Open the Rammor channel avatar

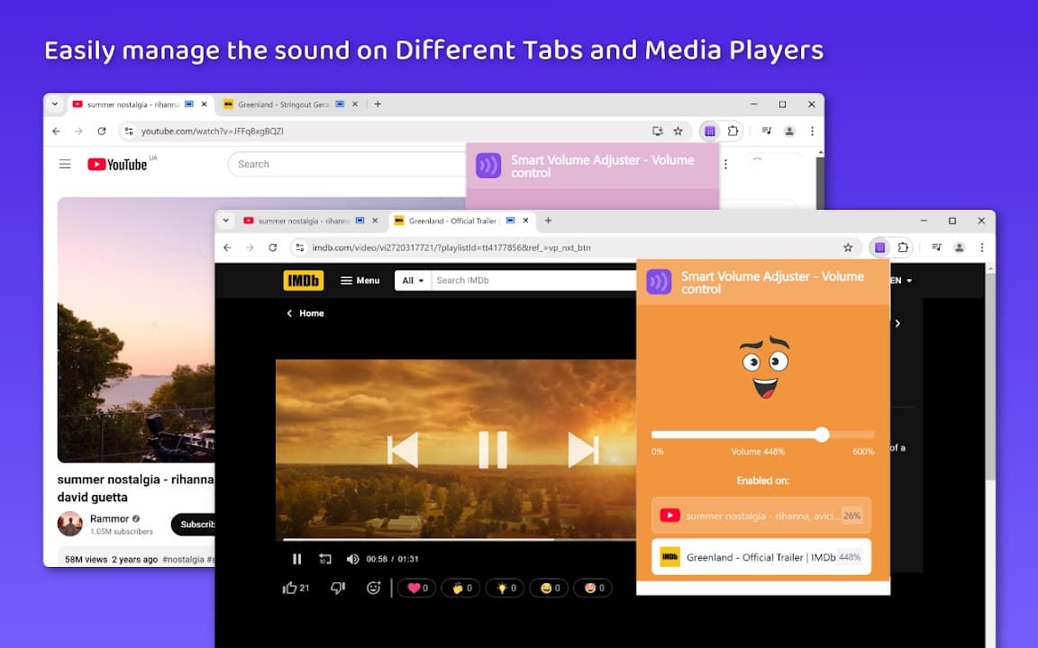pyautogui.click(x=69, y=524)
